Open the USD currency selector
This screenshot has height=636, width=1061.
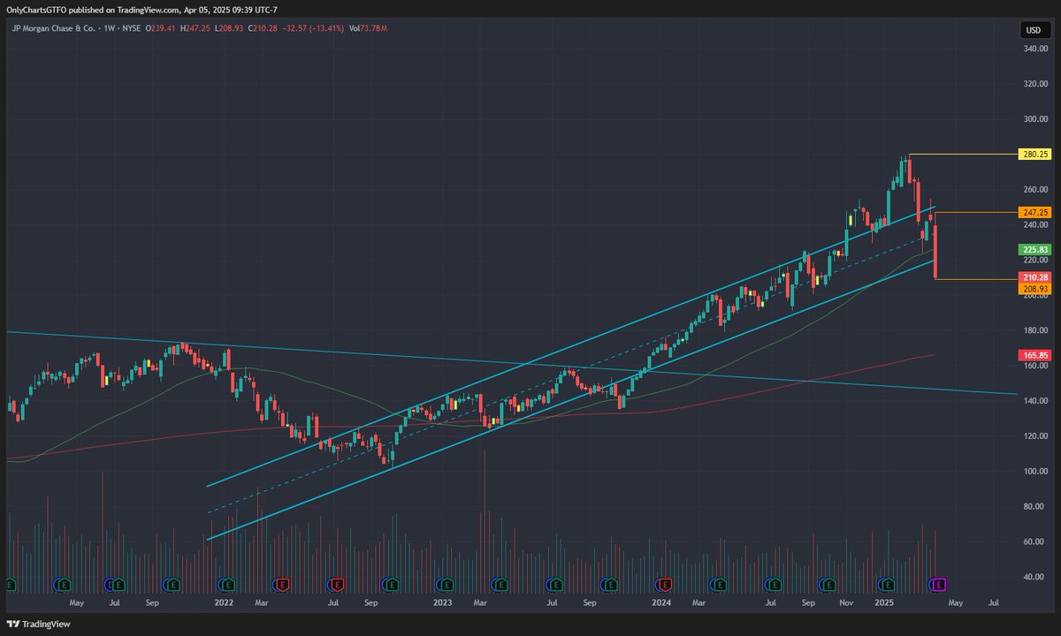(1032, 30)
